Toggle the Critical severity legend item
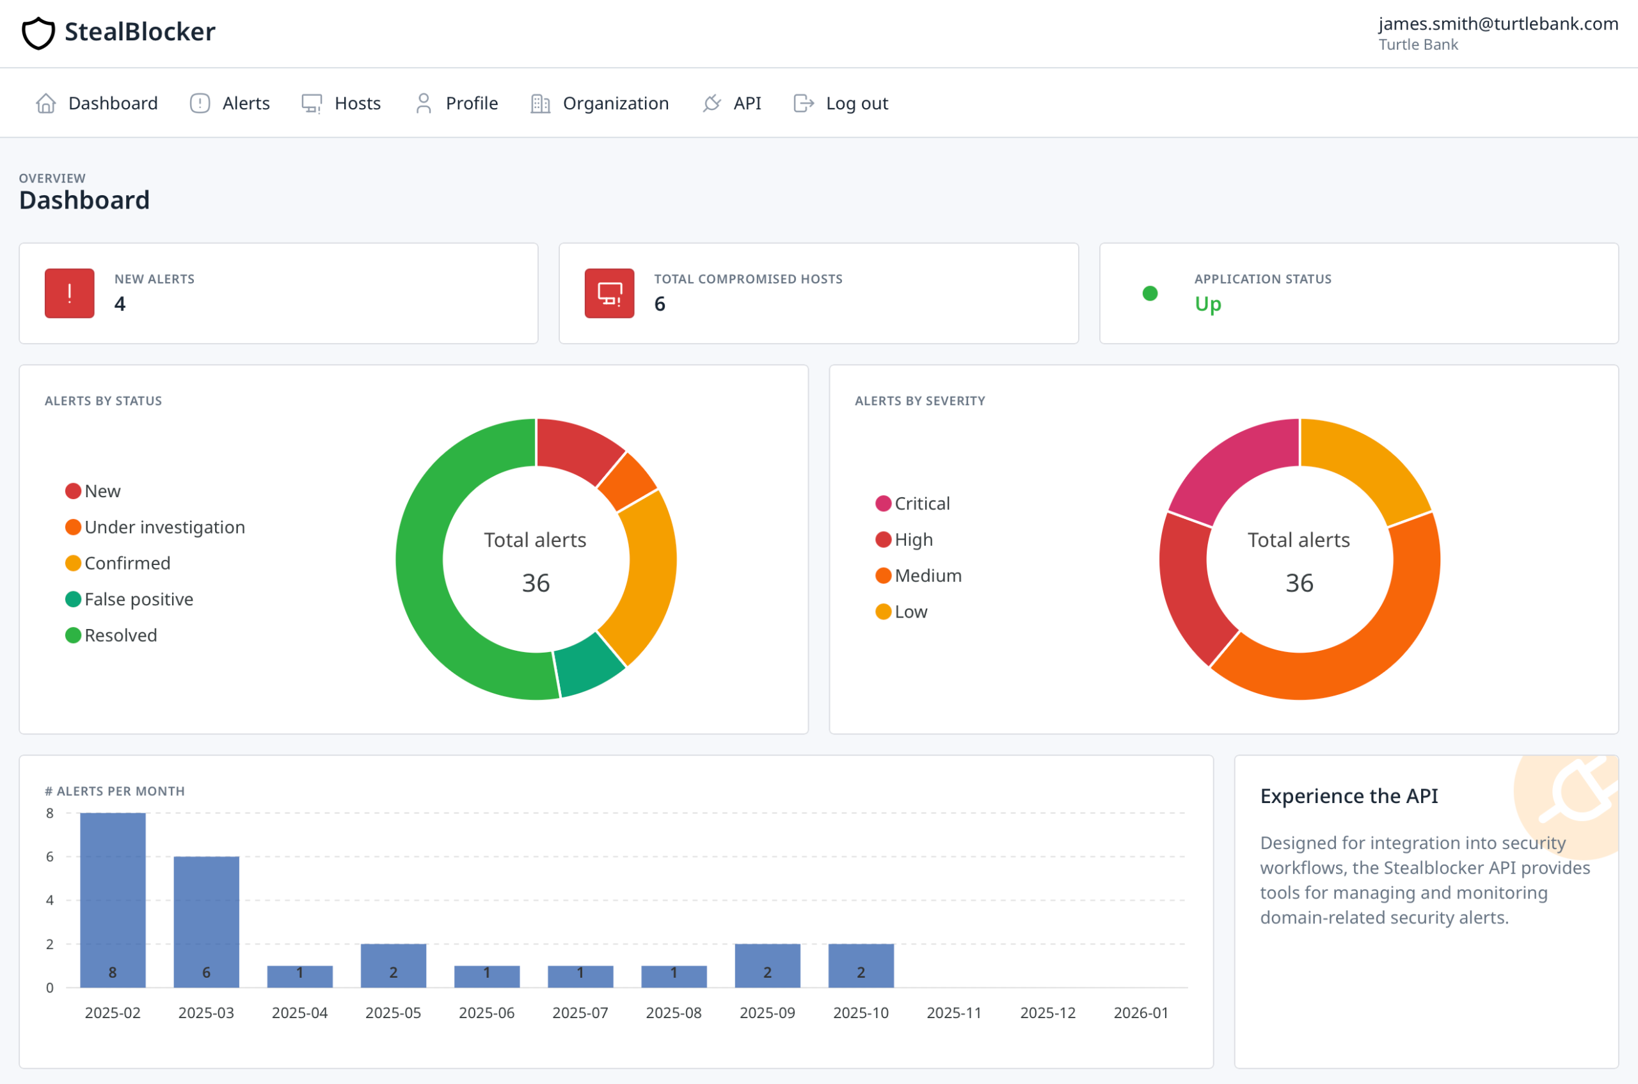The width and height of the screenshot is (1638, 1084). (x=921, y=503)
